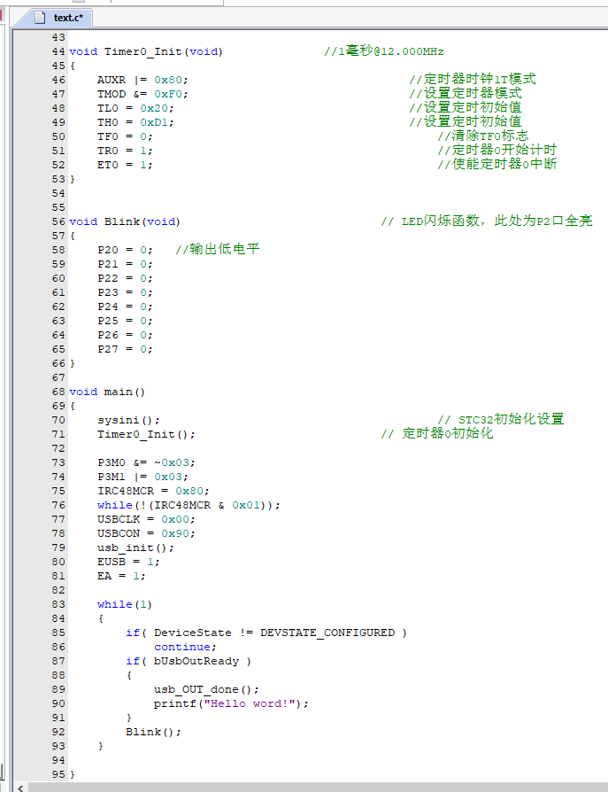608x792 pixels.
Task: Click the string "Hello word!" in printf
Action: coord(249,703)
